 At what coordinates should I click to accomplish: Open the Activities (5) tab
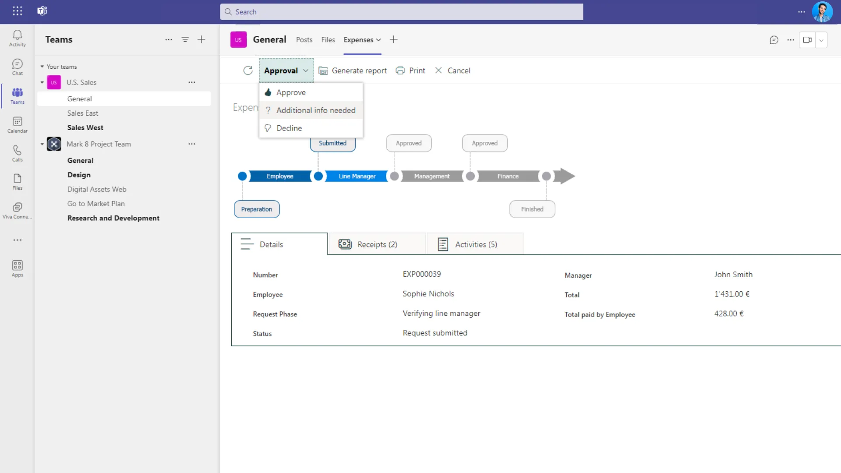point(476,244)
